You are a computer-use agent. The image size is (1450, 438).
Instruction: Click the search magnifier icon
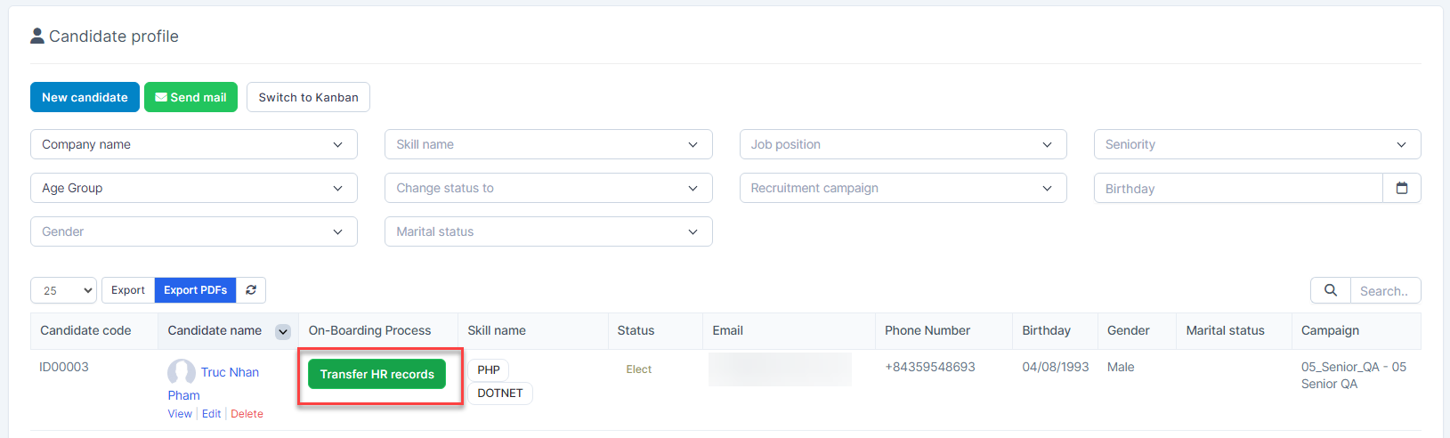point(1330,290)
